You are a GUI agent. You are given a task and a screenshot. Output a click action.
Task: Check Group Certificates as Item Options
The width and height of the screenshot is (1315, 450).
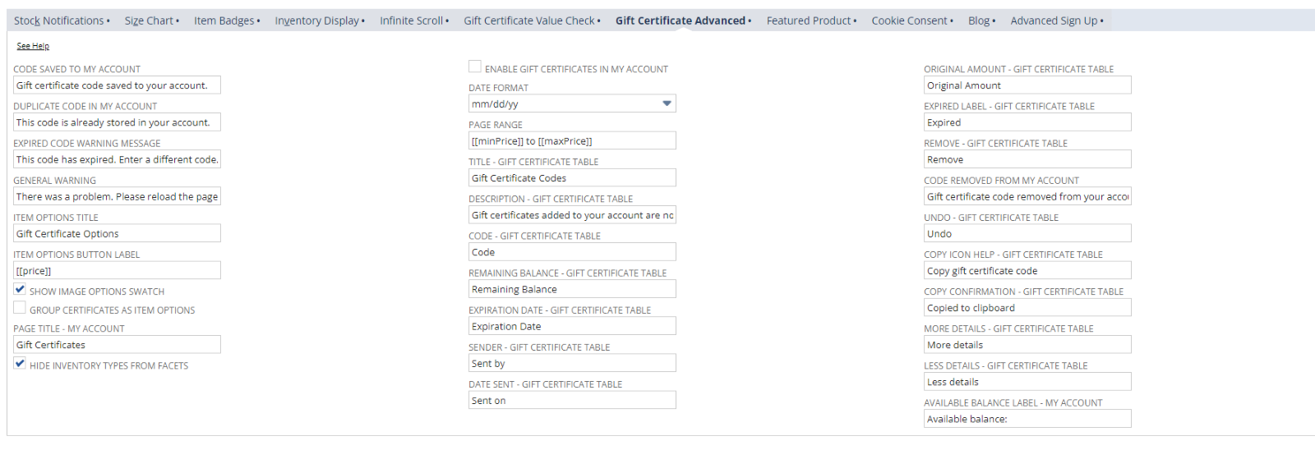click(20, 308)
